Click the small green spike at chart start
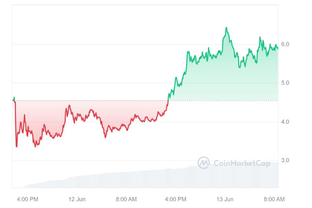The width and height of the screenshot is (312, 208). 14,98
